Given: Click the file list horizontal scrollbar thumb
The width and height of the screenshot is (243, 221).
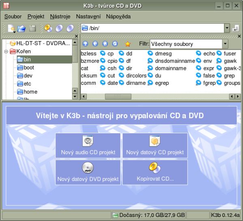Looking at the screenshot, I should tap(118, 97).
